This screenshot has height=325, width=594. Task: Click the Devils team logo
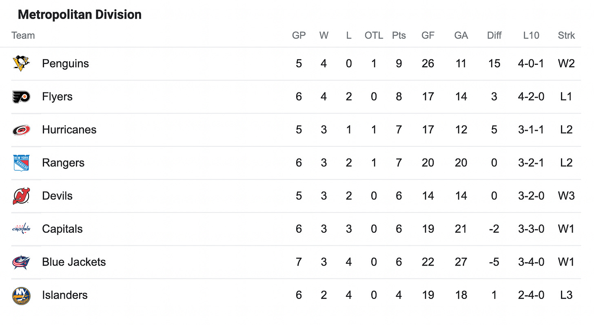(21, 196)
